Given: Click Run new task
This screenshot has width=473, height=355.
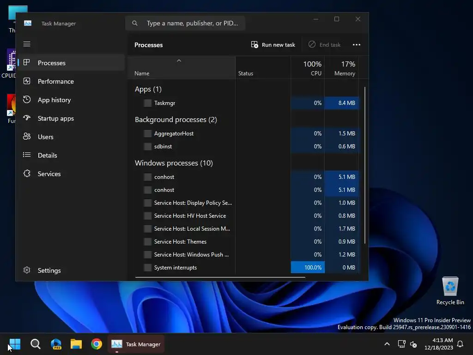Looking at the screenshot, I should point(273,45).
